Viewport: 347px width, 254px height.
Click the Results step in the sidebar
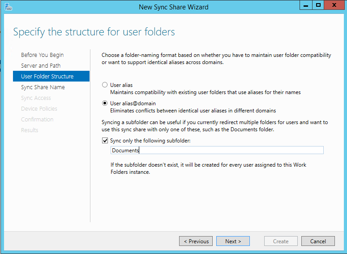click(x=30, y=130)
